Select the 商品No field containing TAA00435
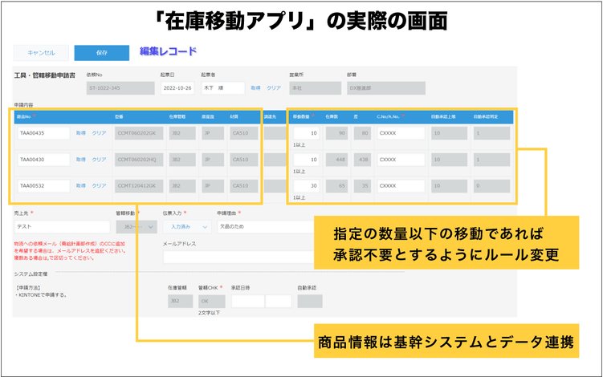 point(43,133)
